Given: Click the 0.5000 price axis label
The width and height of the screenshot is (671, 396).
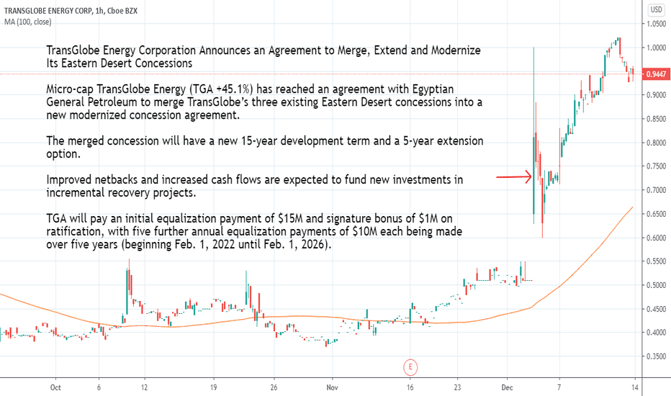Looking at the screenshot, I should 656,285.
